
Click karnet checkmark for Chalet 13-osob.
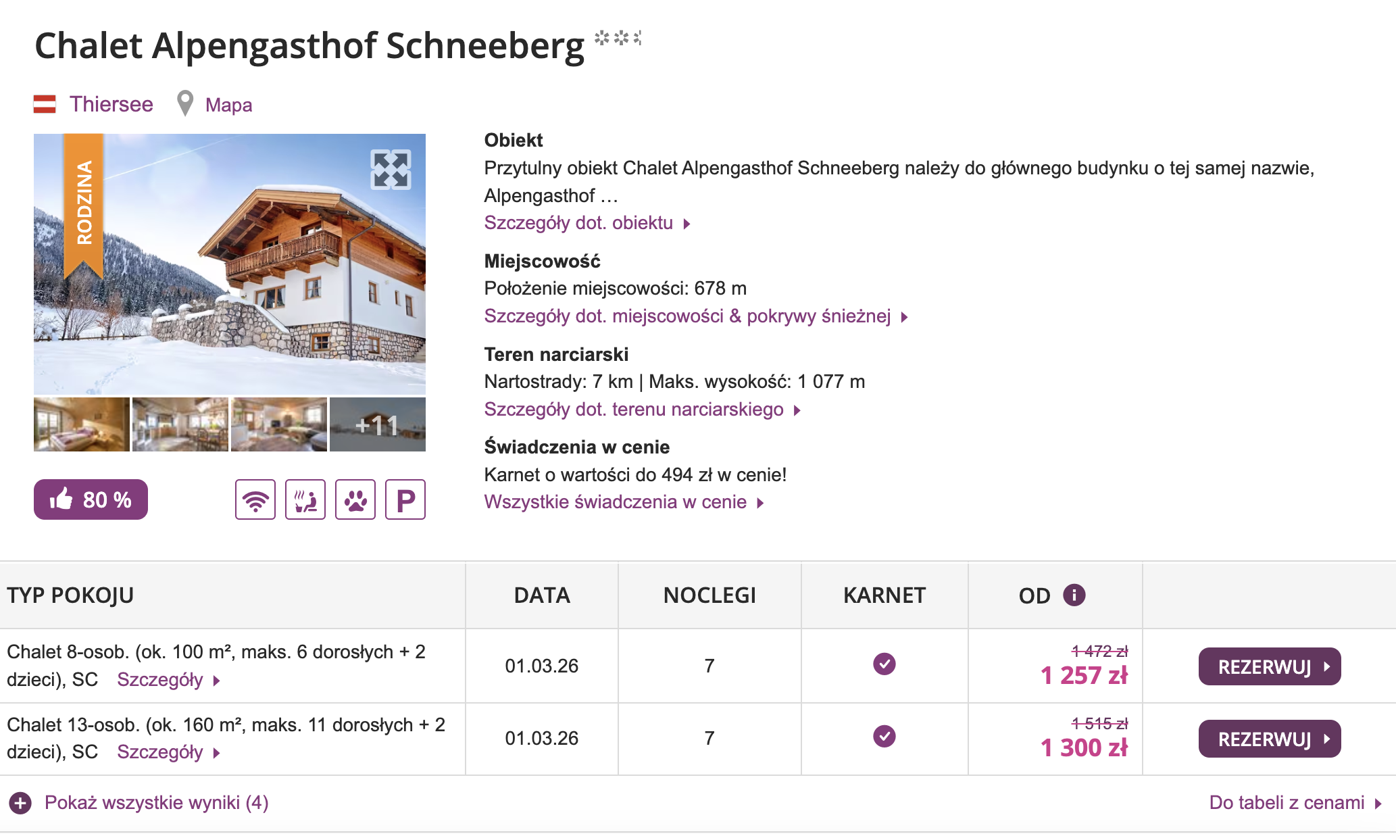click(884, 736)
